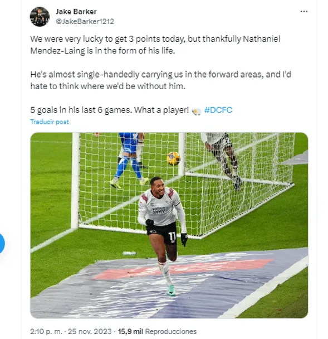This screenshot has height=339, width=328.
Task: Click the paragraph starting 'We were very lucky'
Action: point(155,45)
